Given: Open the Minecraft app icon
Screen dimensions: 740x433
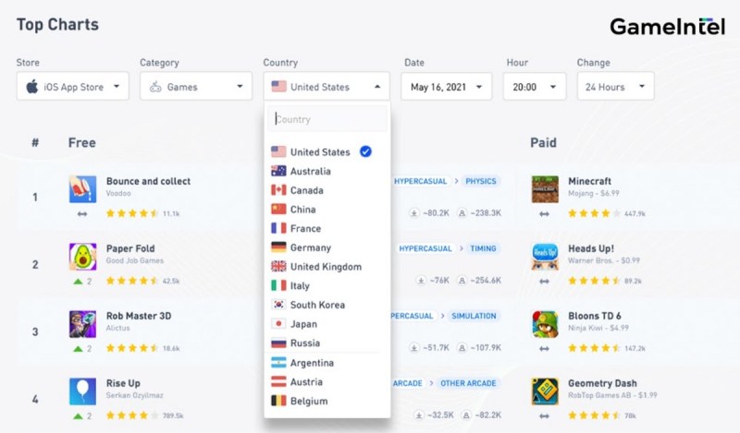Looking at the screenshot, I should 545,189.
